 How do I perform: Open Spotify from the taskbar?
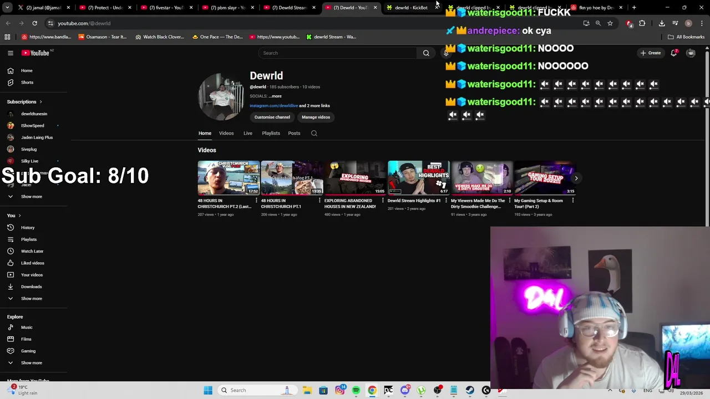coord(356,390)
